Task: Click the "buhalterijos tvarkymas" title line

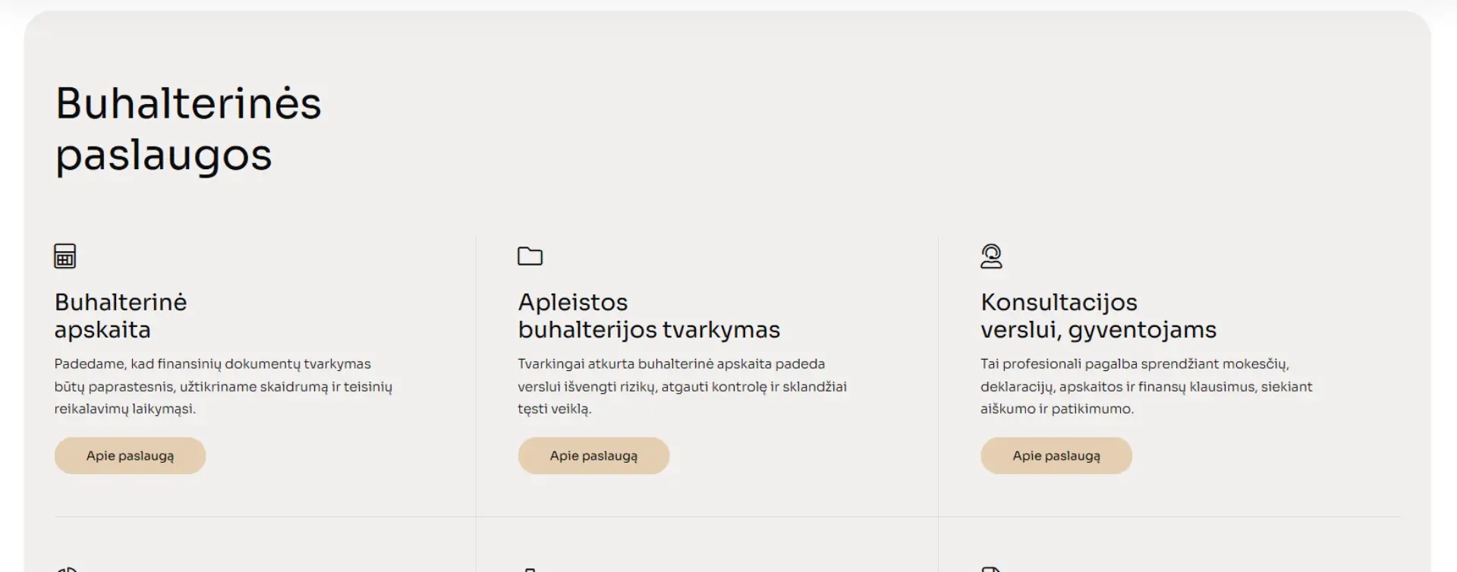Action: point(649,330)
